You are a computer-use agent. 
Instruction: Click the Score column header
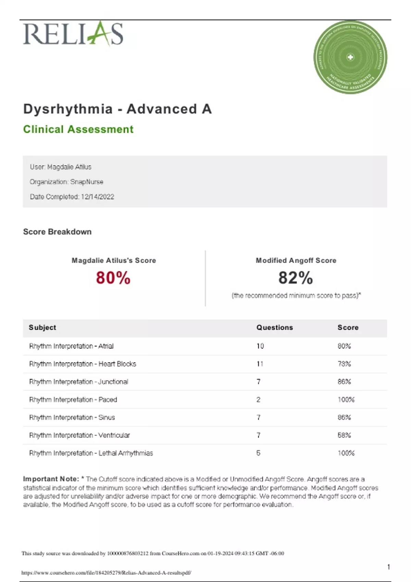pyautogui.click(x=348, y=328)
